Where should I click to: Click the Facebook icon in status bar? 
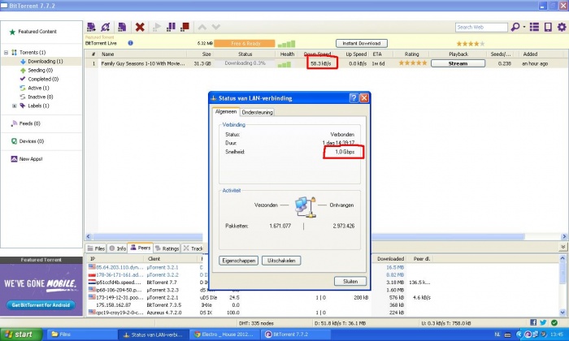[x=533, y=322]
